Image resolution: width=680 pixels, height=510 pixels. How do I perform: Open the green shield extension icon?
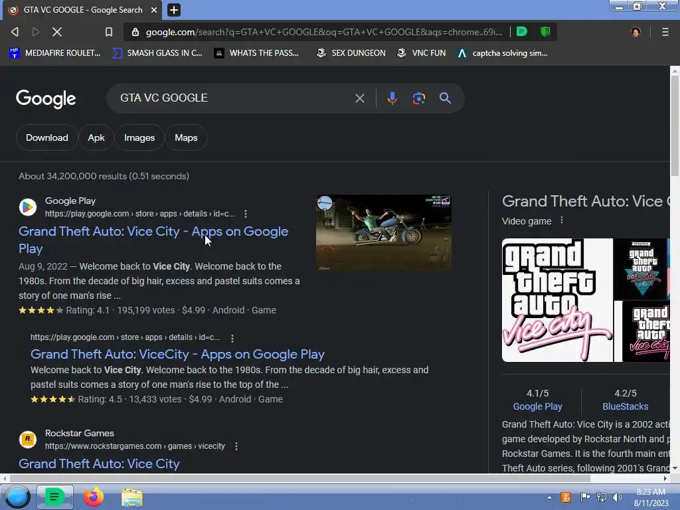[545, 31]
